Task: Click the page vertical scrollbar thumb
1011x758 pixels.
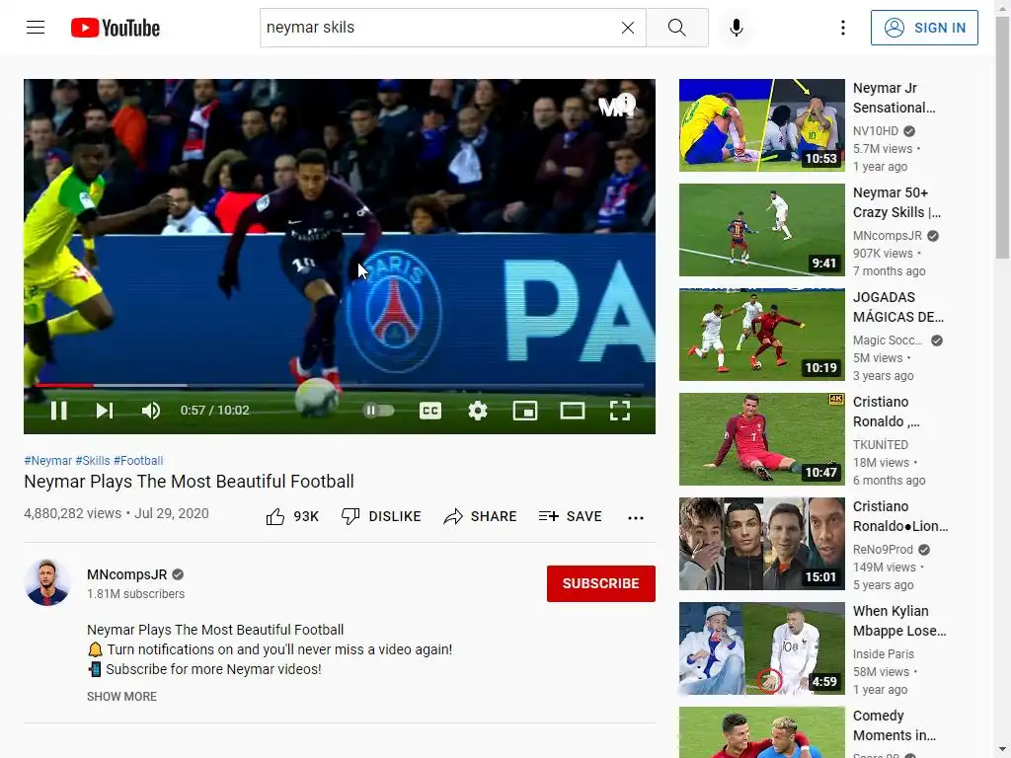Action: coord(1003,138)
